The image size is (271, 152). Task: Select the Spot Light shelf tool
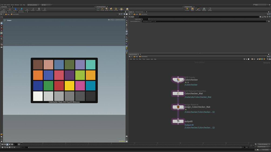click(x=107, y=9)
